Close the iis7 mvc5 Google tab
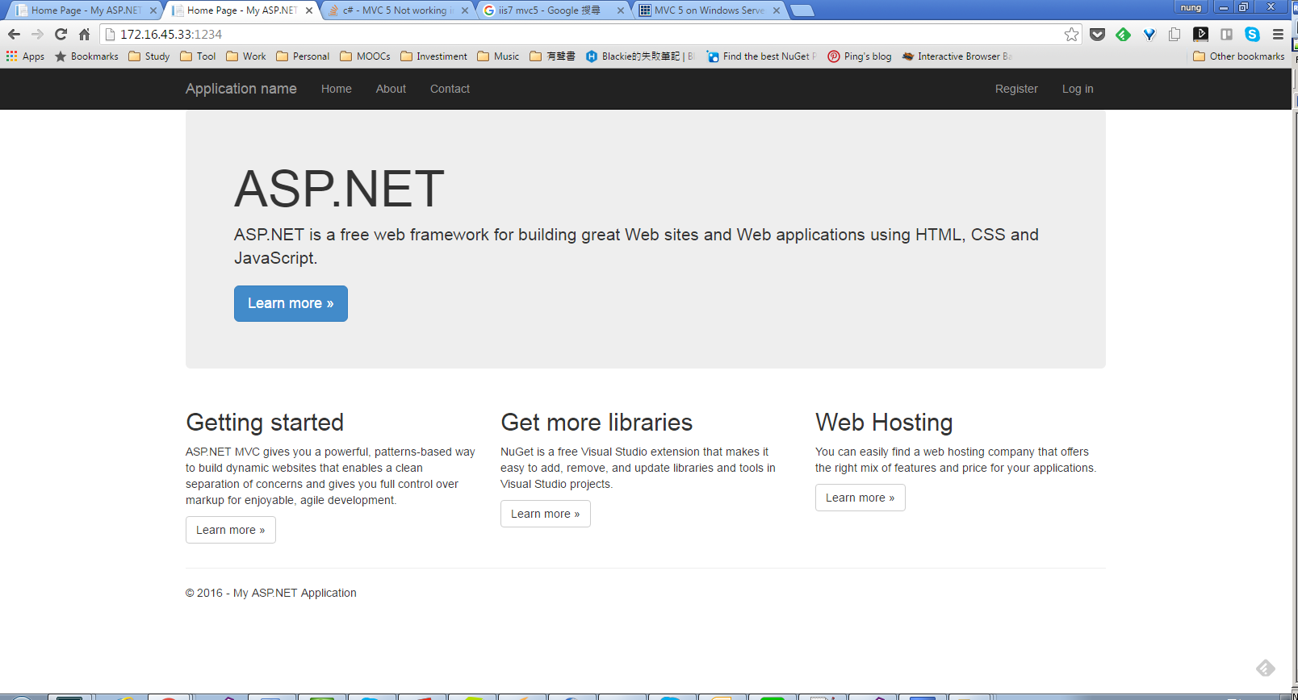The height and width of the screenshot is (700, 1298). (x=621, y=10)
